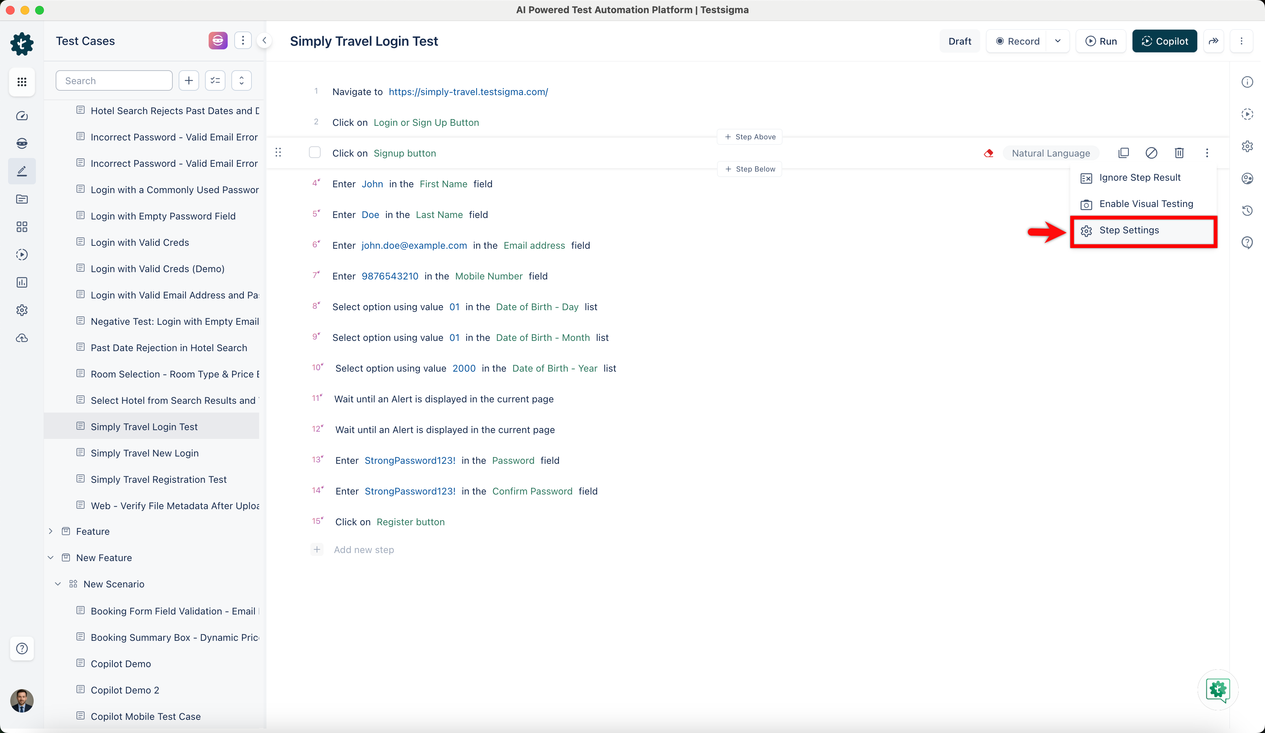
Task: Expand the Feature folder
Action: click(x=51, y=531)
